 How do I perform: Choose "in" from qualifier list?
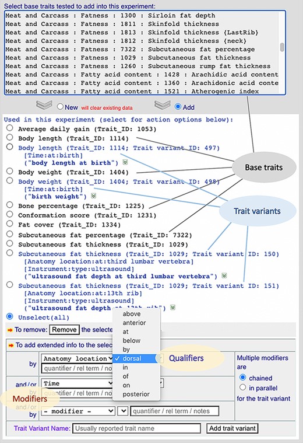click(136, 367)
